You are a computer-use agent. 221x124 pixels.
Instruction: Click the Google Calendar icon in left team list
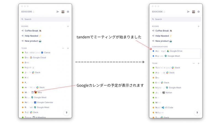tap(35, 102)
